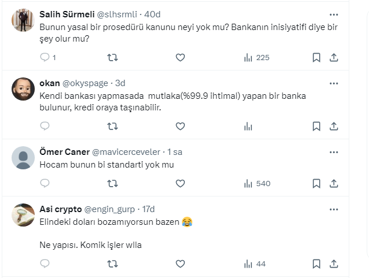
Task: Reply to Asi crypto's tweet
Action: (45, 264)
